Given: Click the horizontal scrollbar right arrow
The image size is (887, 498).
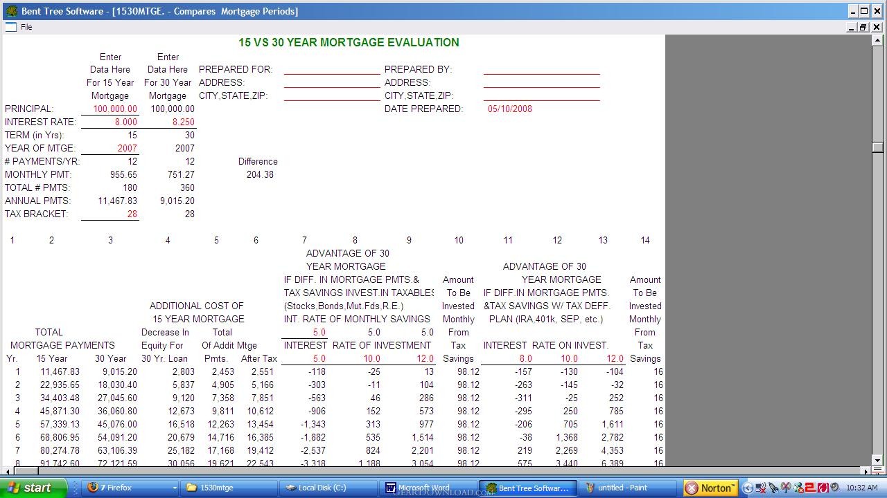Looking at the screenshot, I should pyautogui.click(x=866, y=471).
